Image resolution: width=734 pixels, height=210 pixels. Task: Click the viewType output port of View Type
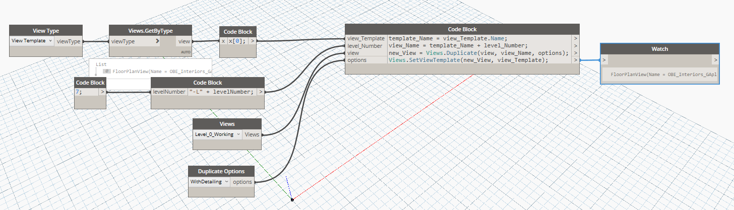tap(69, 41)
